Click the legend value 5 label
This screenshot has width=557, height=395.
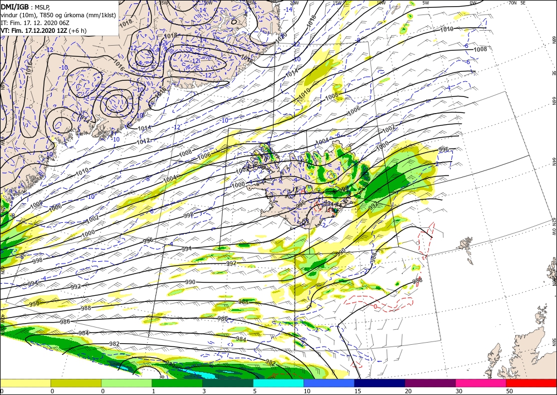click(x=255, y=391)
